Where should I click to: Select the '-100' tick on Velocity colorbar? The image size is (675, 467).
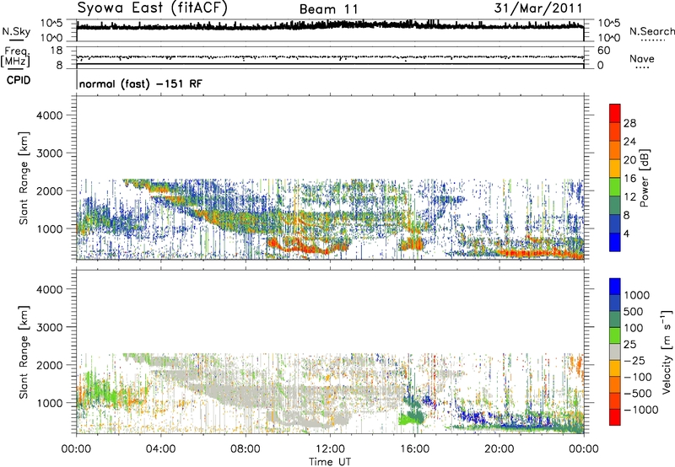point(638,377)
